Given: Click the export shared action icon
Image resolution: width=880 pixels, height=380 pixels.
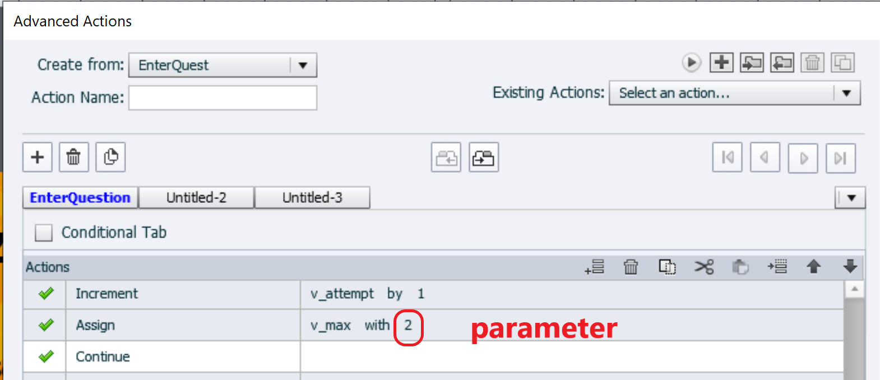Looking at the screenshot, I should [x=782, y=62].
